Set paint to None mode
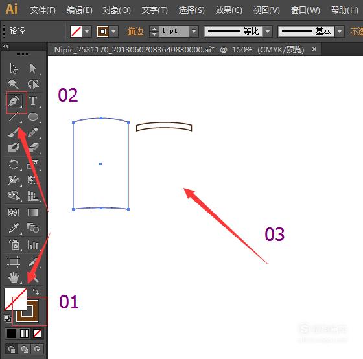363x359 pixels. (x=37, y=334)
